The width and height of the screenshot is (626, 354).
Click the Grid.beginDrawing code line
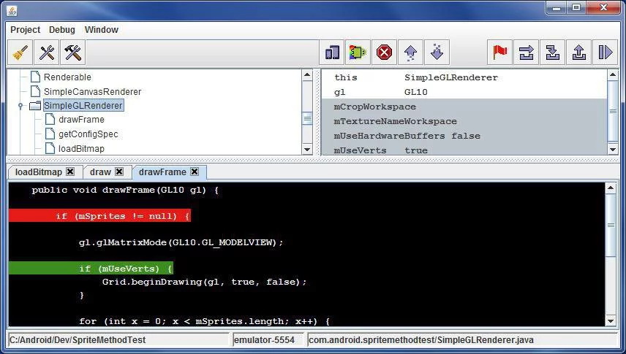point(205,282)
